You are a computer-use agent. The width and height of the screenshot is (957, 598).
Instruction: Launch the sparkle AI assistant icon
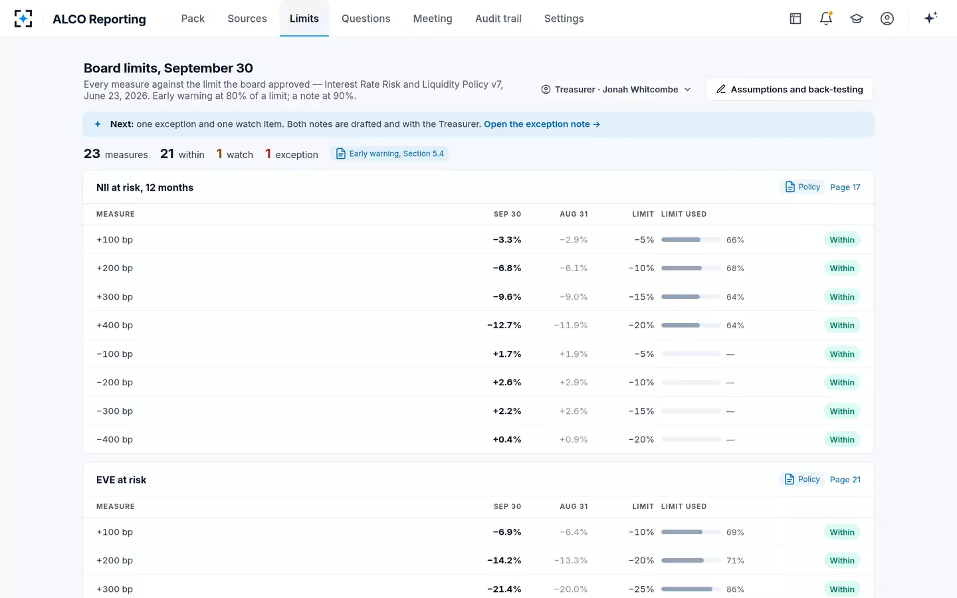tap(930, 18)
